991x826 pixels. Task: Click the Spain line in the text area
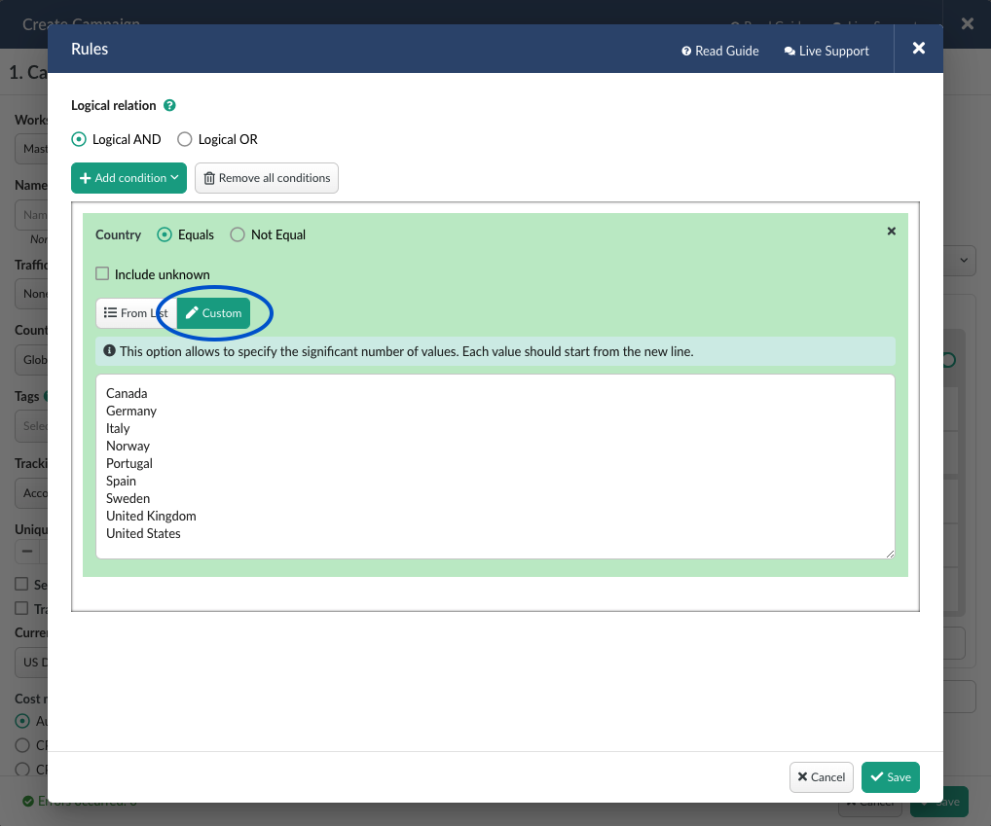(x=121, y=482)
